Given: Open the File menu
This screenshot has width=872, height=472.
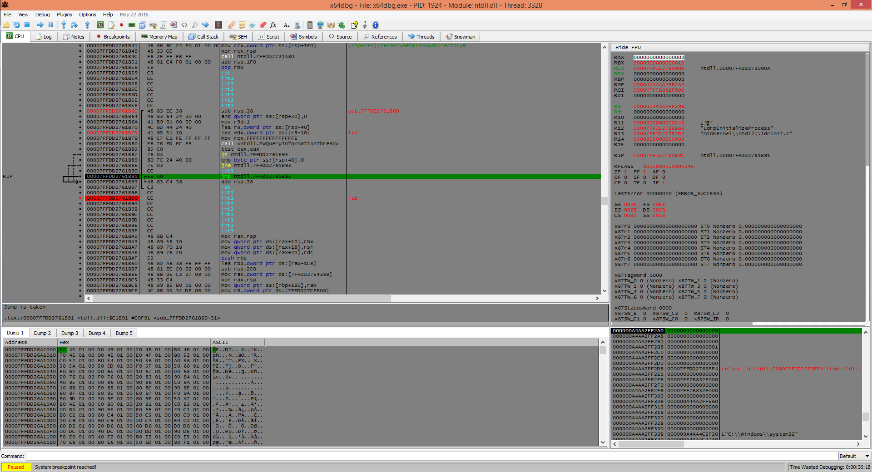Looking at the screenshot, I should 7,15.
